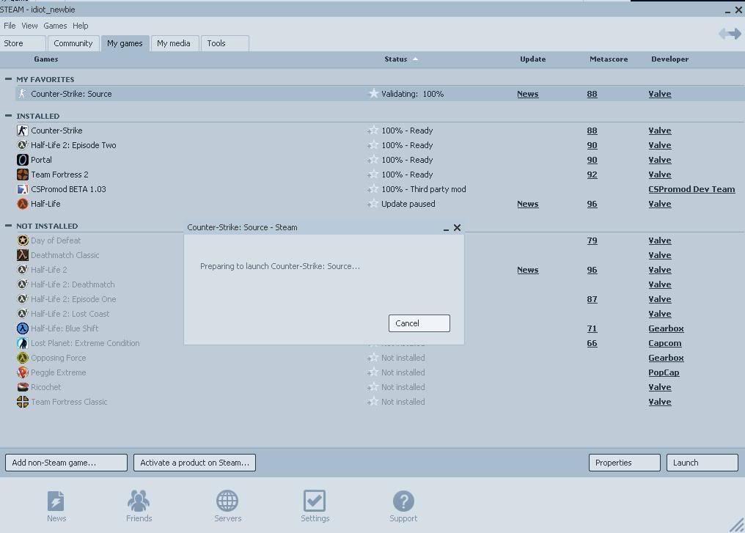Click the Half-Life 2: Episode Two icon

[22, 145]
